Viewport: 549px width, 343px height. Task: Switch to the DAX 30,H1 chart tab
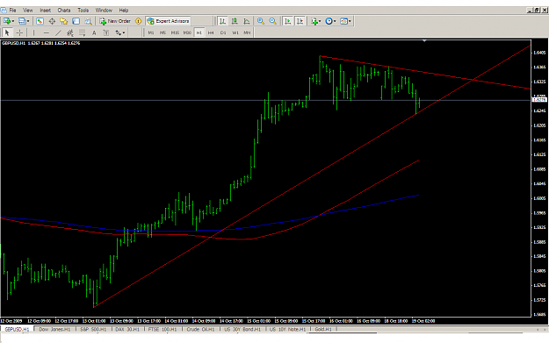click(127, 329)
